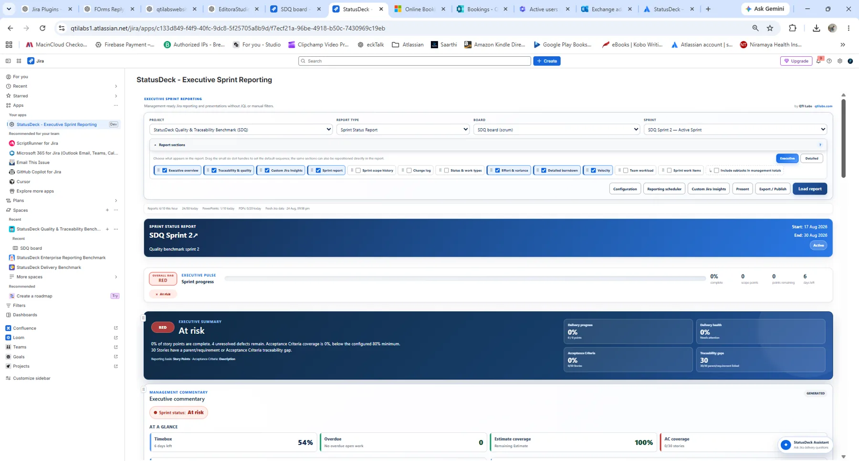Enable Team workload section
This screenshot has width=859, height=461.
626,171
